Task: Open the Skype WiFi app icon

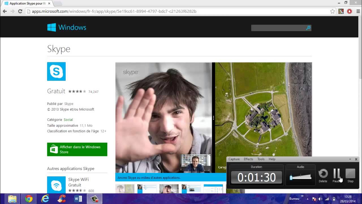Action: 56,185
